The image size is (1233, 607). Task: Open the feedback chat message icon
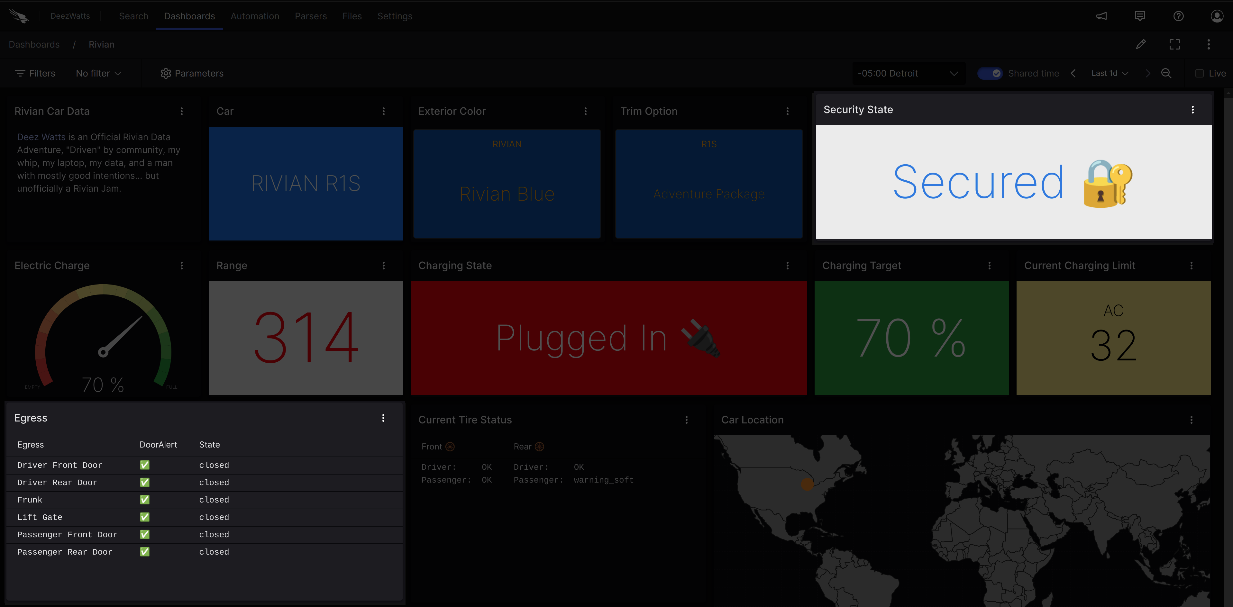pos(1140,16)
